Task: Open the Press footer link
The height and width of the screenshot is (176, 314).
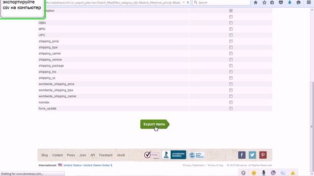Action: (x=71, y=155)
